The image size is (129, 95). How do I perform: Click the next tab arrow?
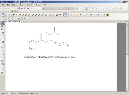127,22
